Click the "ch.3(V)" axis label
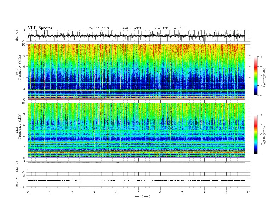 coord(17,167)
